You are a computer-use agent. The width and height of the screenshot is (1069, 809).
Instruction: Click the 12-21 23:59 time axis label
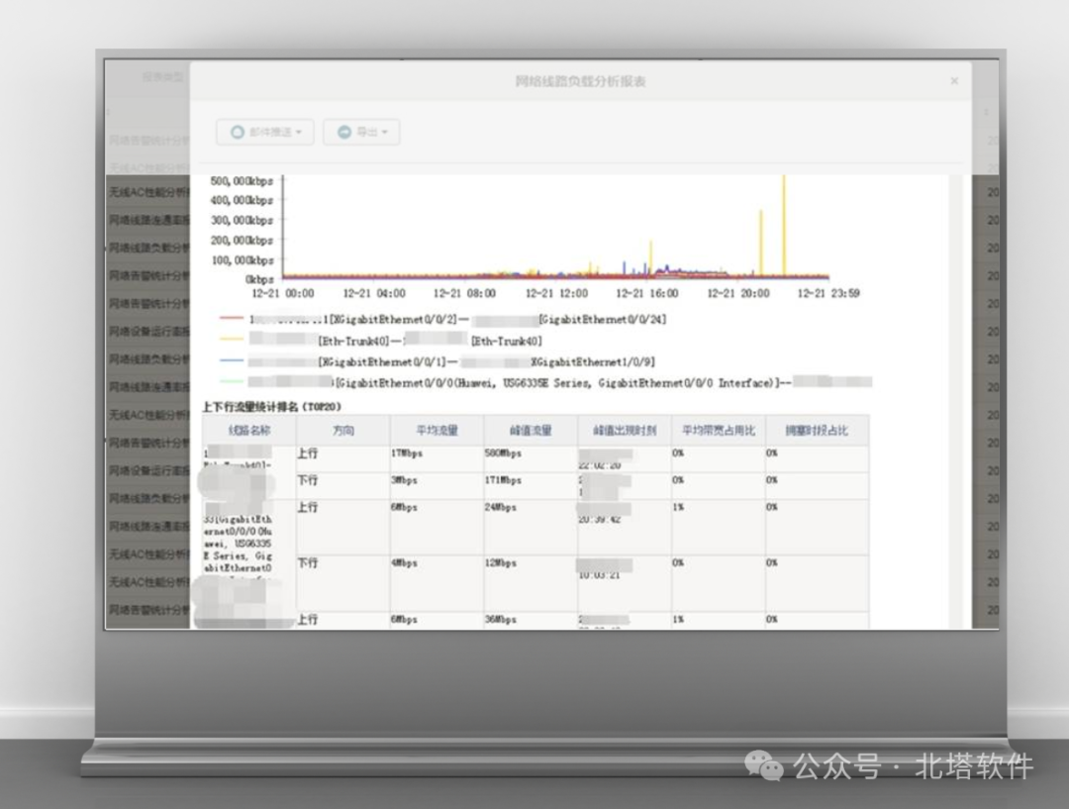point(828,293)
